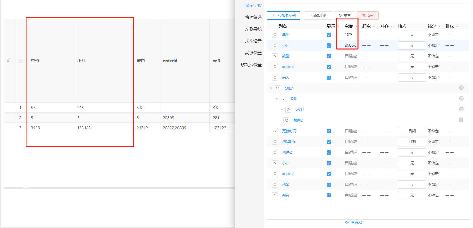The width and height of the screenshot is (473, 228).
Task: Collapse the 级别1 tree node
Action: [x=282, y=110]
